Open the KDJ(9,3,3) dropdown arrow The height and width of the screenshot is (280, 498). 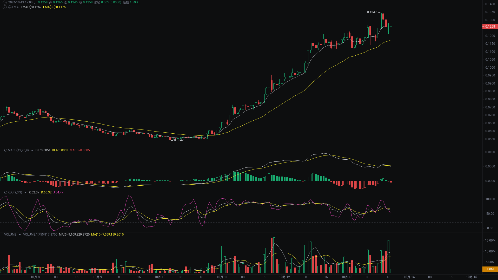(x=25, y=192)
